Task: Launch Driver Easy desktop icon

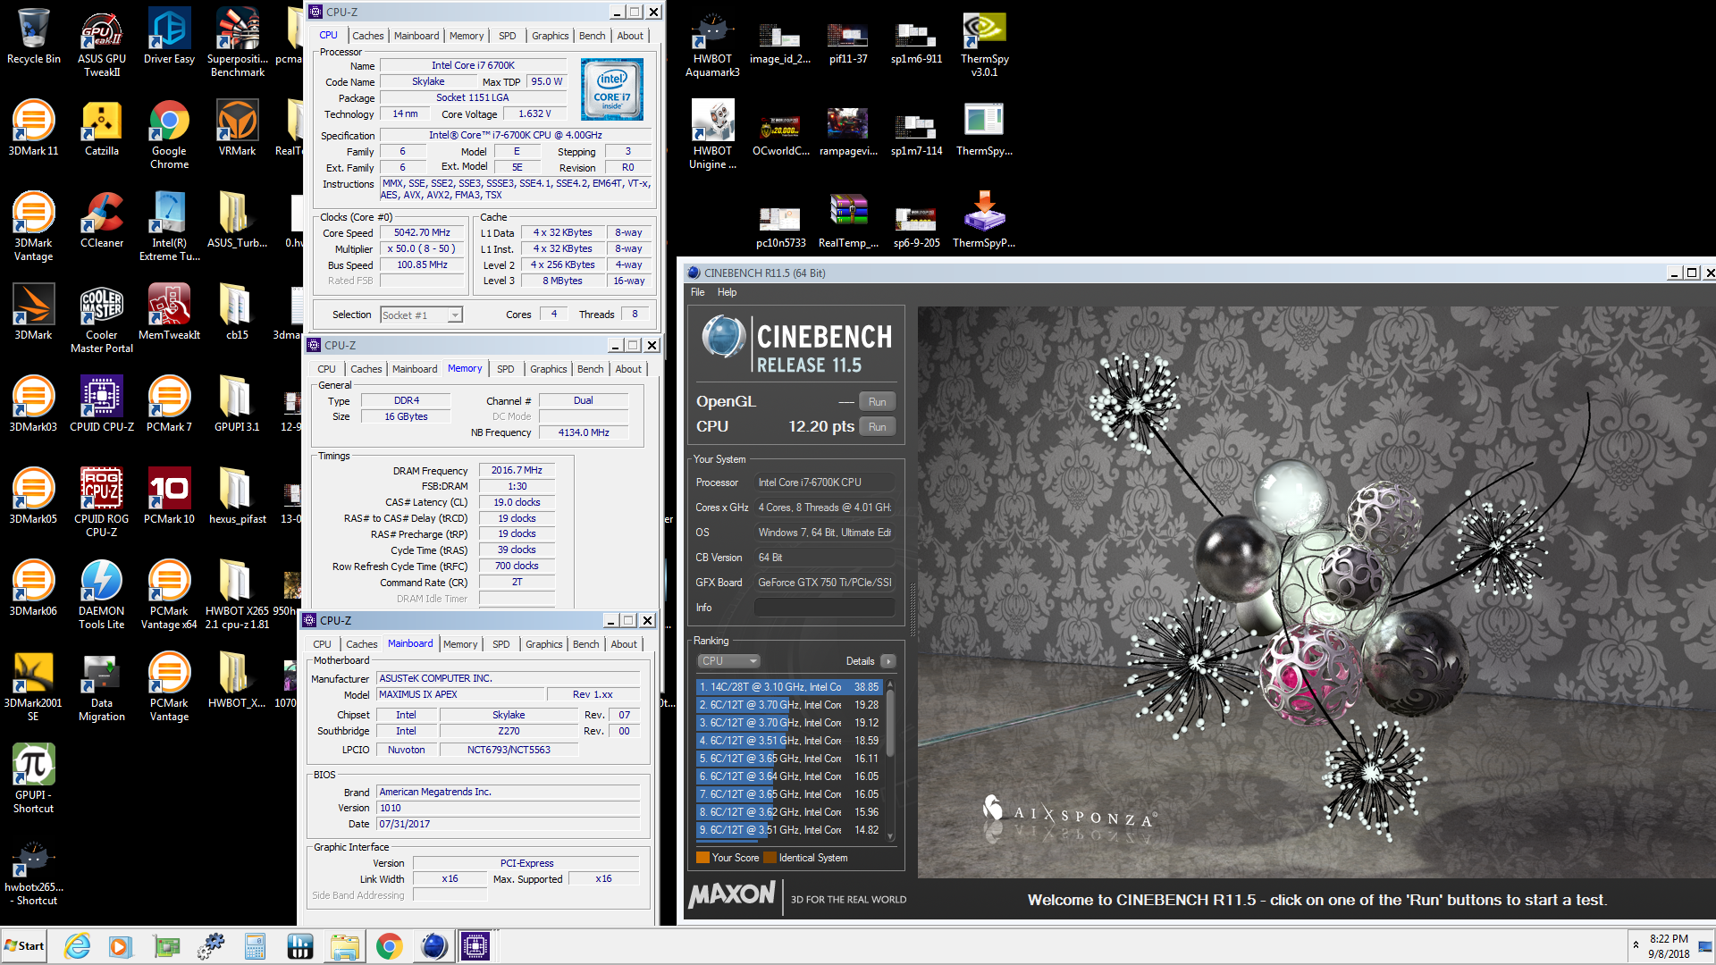Action: (169, 38)
